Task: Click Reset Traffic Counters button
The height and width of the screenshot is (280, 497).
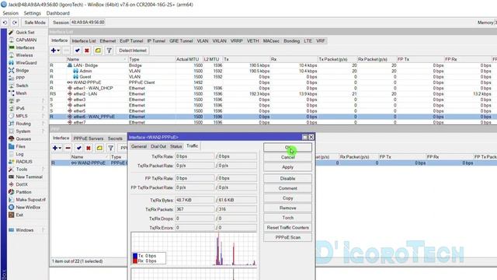Action: pos(287,228)
